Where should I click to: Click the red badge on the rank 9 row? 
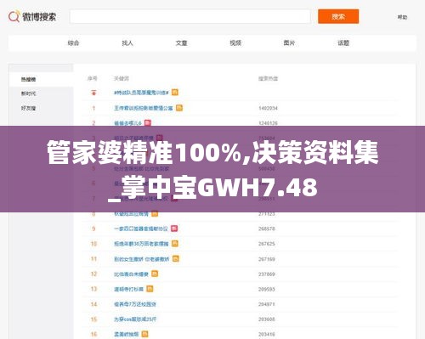174,229
